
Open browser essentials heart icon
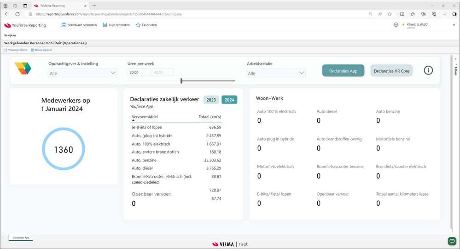click(434, 14)
